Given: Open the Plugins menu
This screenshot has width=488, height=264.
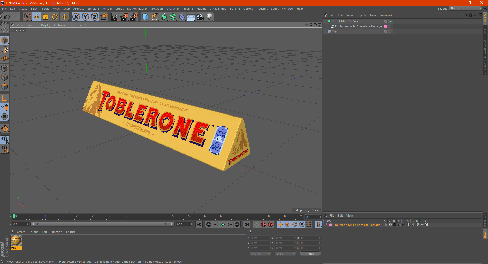Looking at the screenshot, I should pos(201,9).
